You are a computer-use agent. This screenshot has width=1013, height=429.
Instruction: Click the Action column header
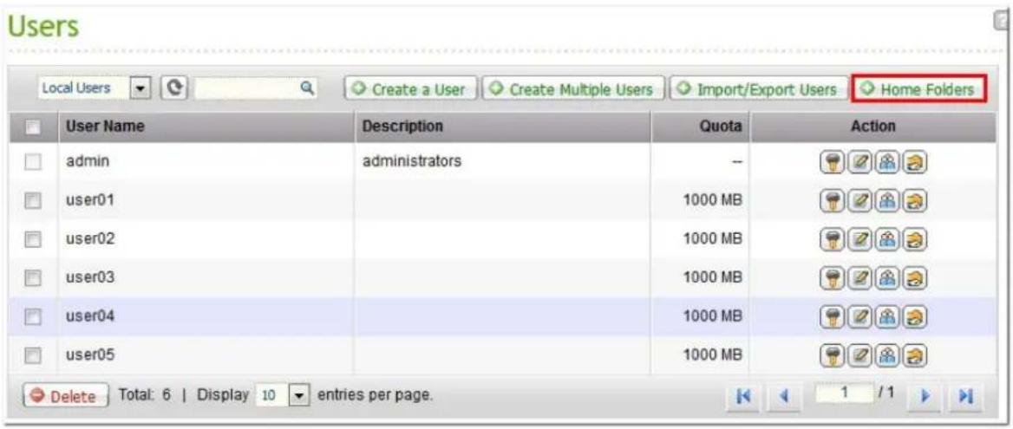click(872, 127)
